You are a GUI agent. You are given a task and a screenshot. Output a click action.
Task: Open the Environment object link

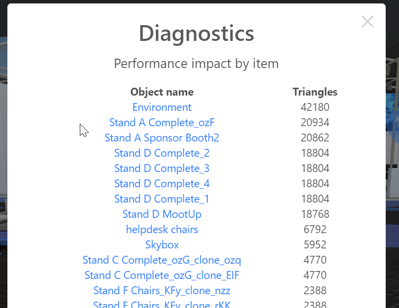[x=162, y=107]
